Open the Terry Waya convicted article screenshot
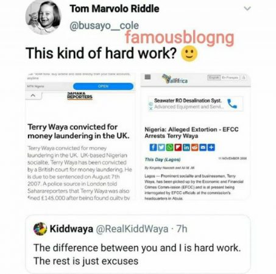Image resolution: width=276 pixels, height=274 pixels. (x=80, y=136)
